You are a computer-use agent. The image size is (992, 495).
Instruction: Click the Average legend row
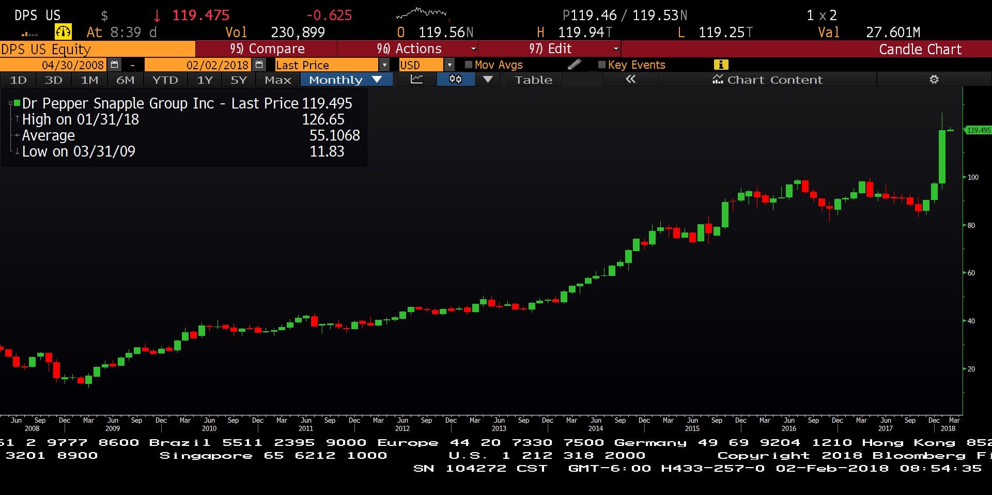[x=188, y=135]
